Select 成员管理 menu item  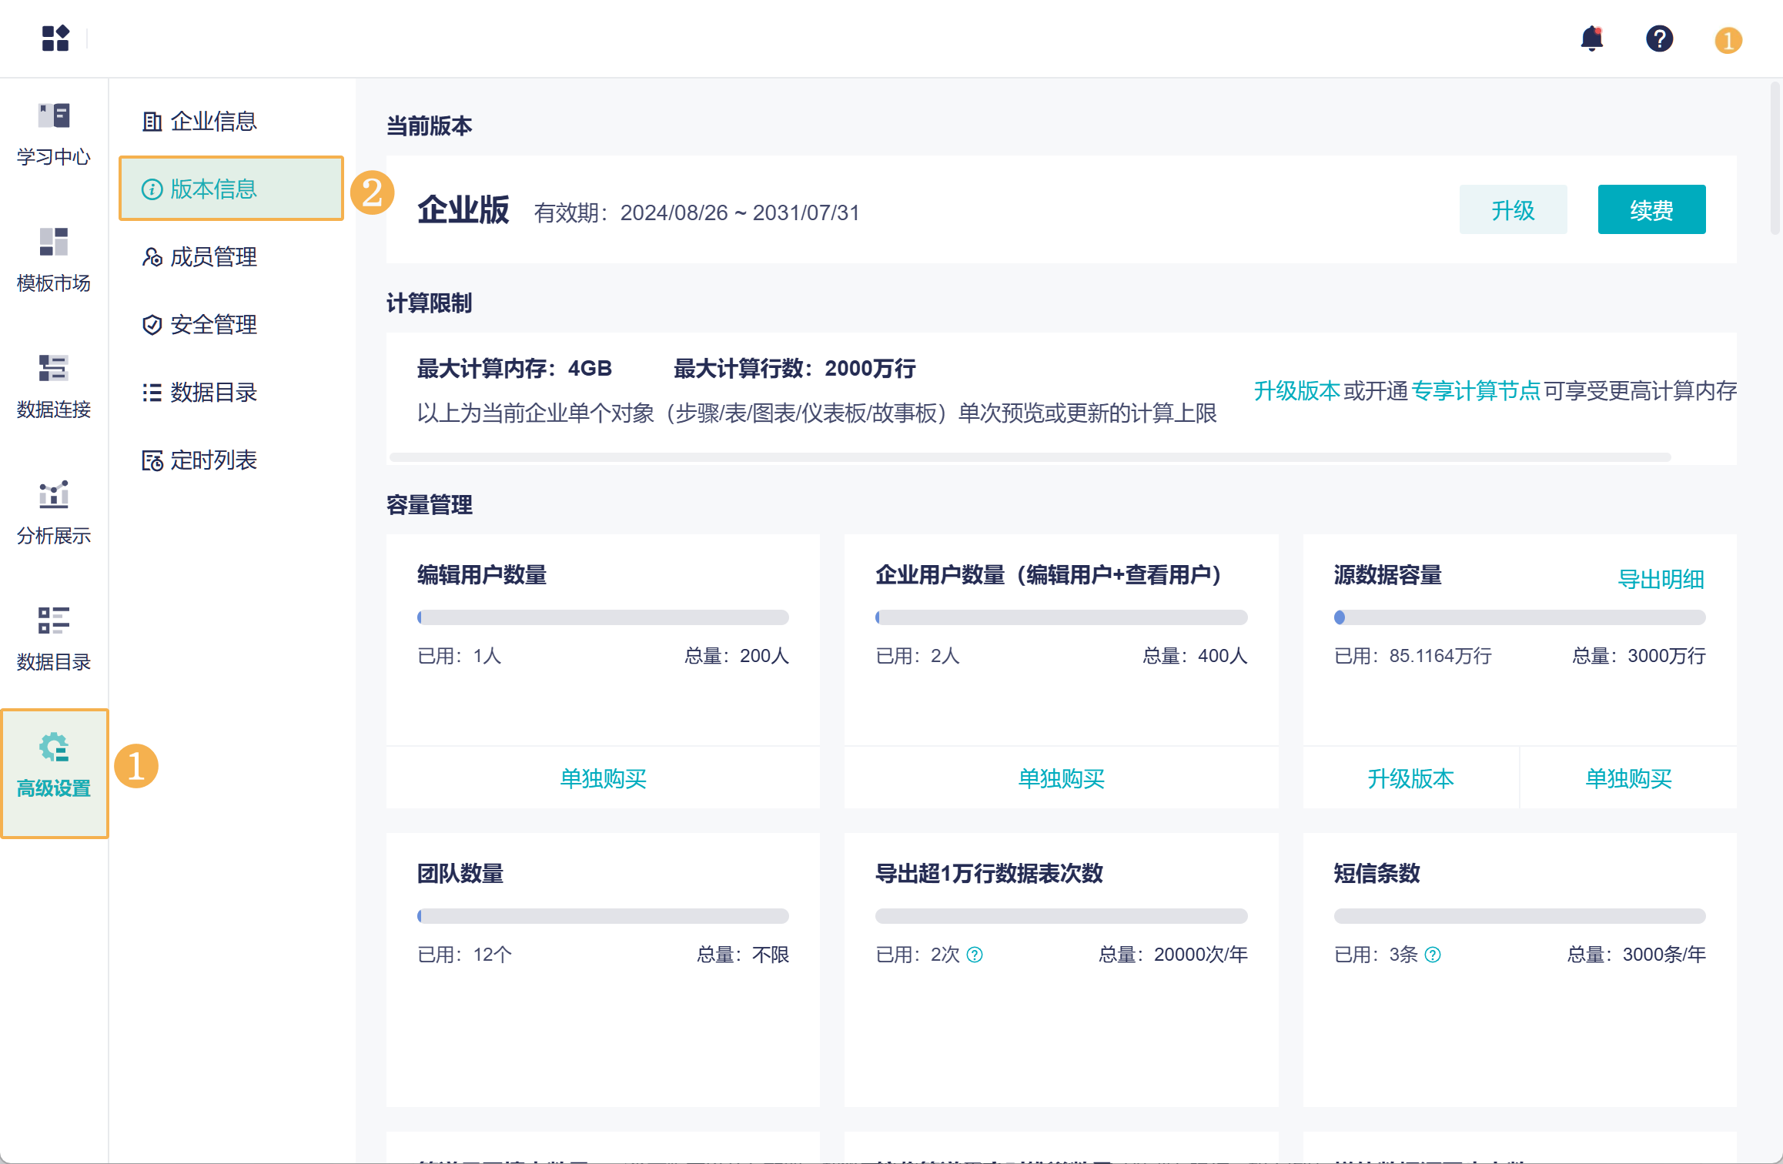click(212, 256)
